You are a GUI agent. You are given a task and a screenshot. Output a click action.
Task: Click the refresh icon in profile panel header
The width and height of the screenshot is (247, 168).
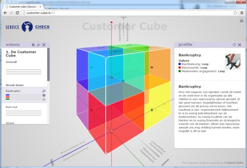234,45
